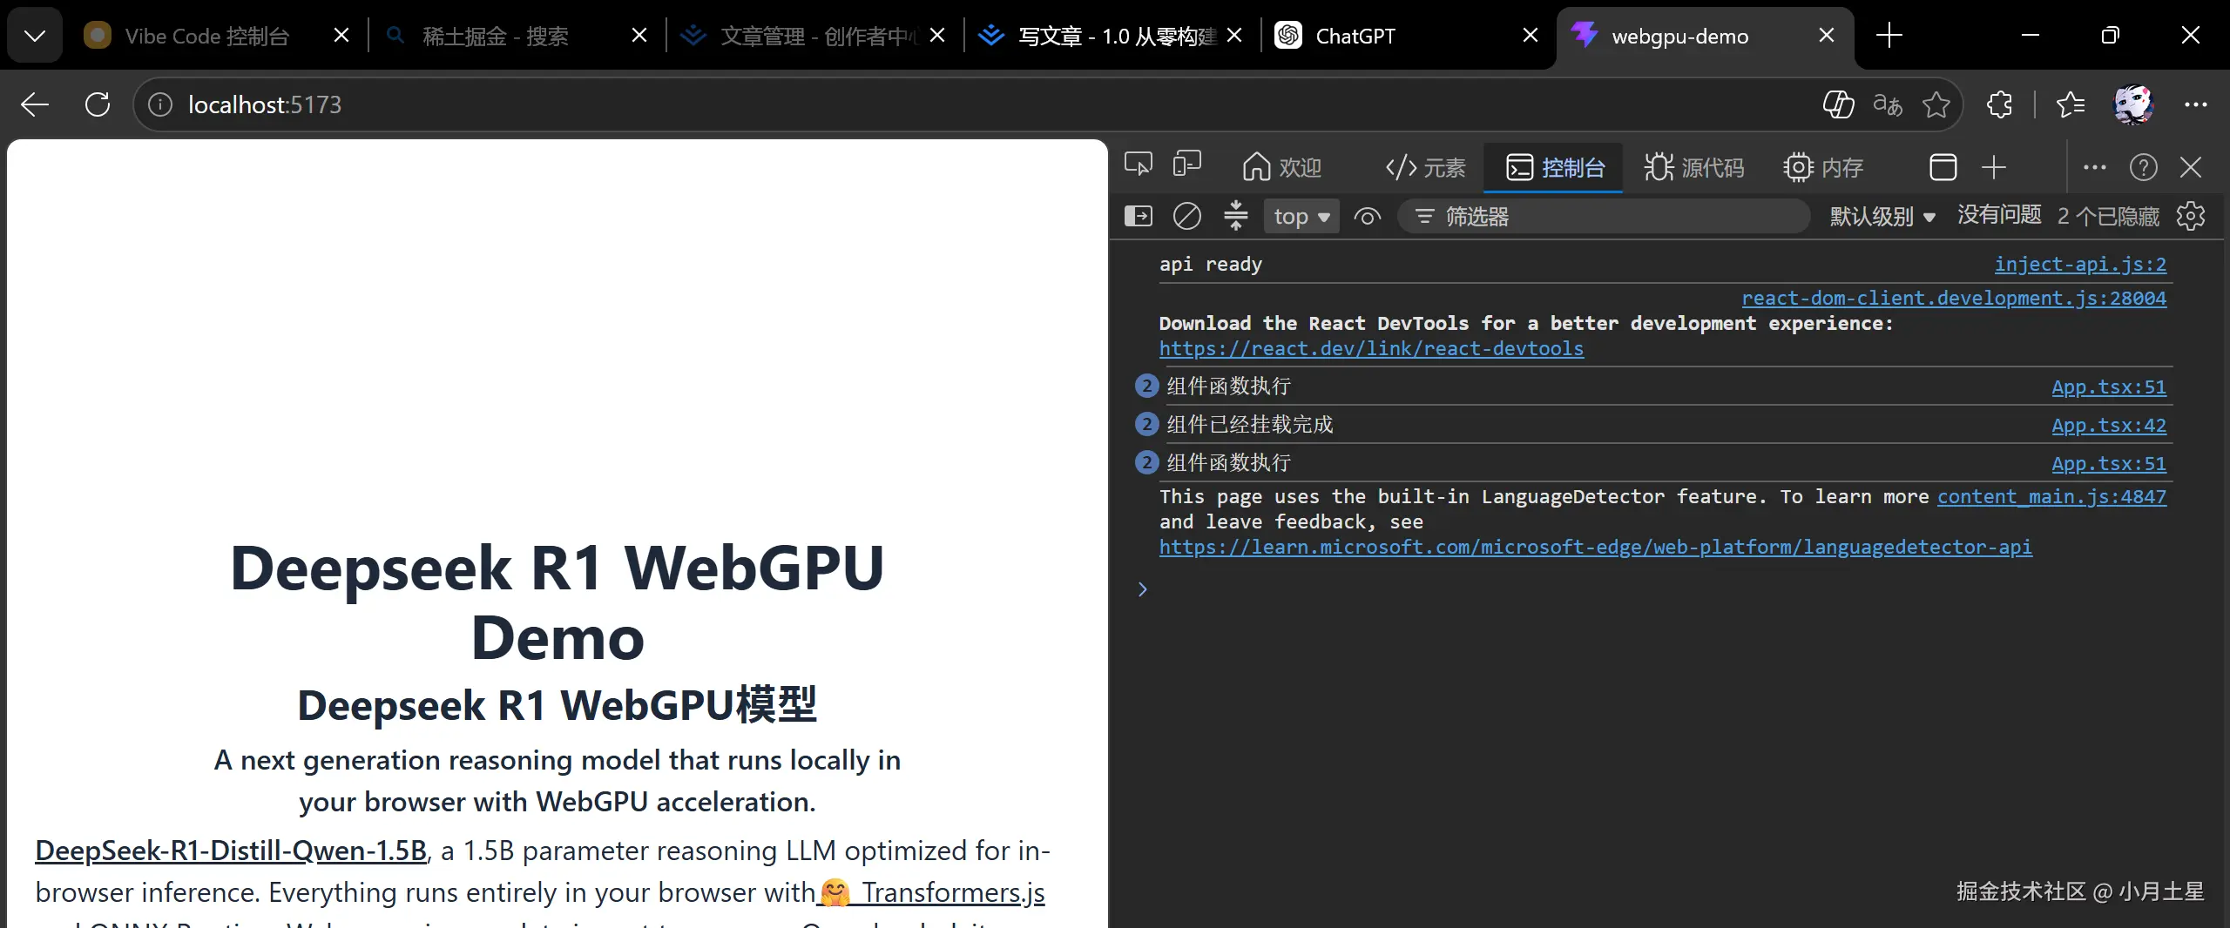This screenshot has width=2230, height=928.
Task: Close the Vibe Code 控制台 tab
Action: (x=341, y=36)
